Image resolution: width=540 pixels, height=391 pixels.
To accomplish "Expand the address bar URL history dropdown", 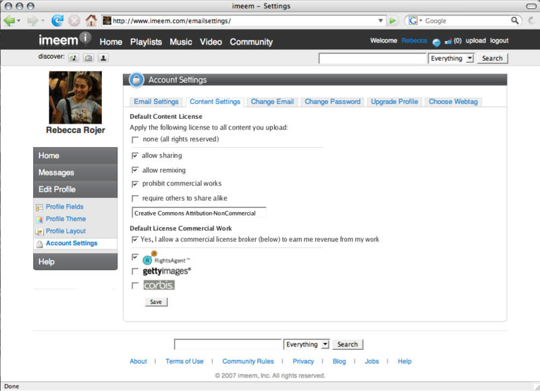I will tap(381, 21).
